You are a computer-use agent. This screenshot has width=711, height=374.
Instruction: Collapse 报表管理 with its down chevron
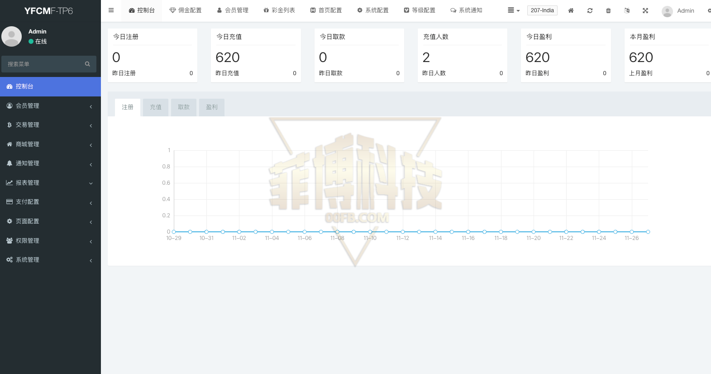point(91,183)
